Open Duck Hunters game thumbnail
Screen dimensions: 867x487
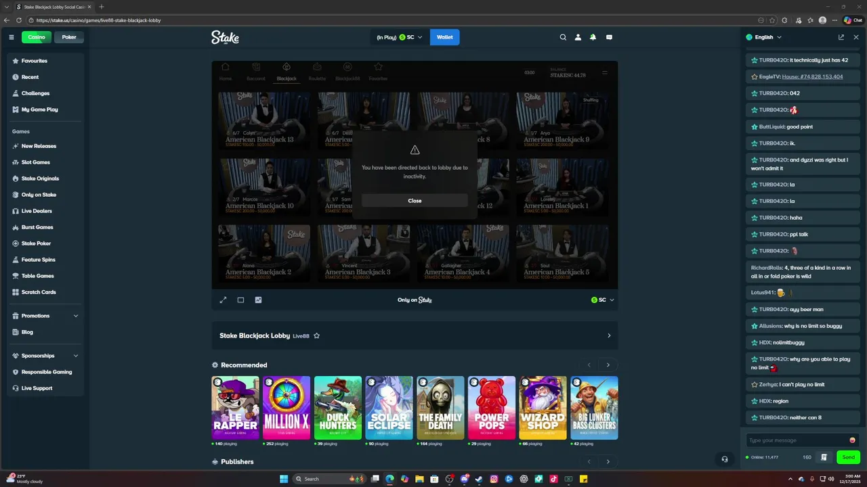click(x=338, y=408)
